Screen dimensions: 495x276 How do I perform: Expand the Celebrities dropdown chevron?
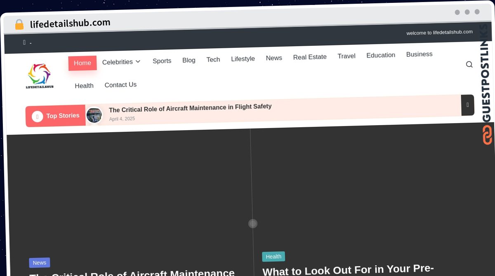tap(138, 61)
